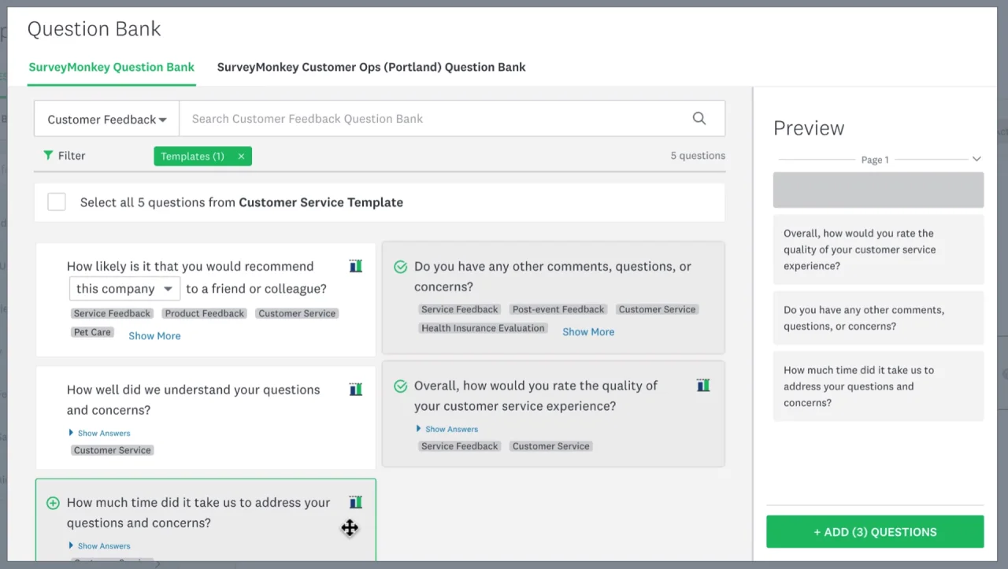1008x569 pixels.
Task: Click benchmark icon on 'How much time' question
Action: [356, 502]
